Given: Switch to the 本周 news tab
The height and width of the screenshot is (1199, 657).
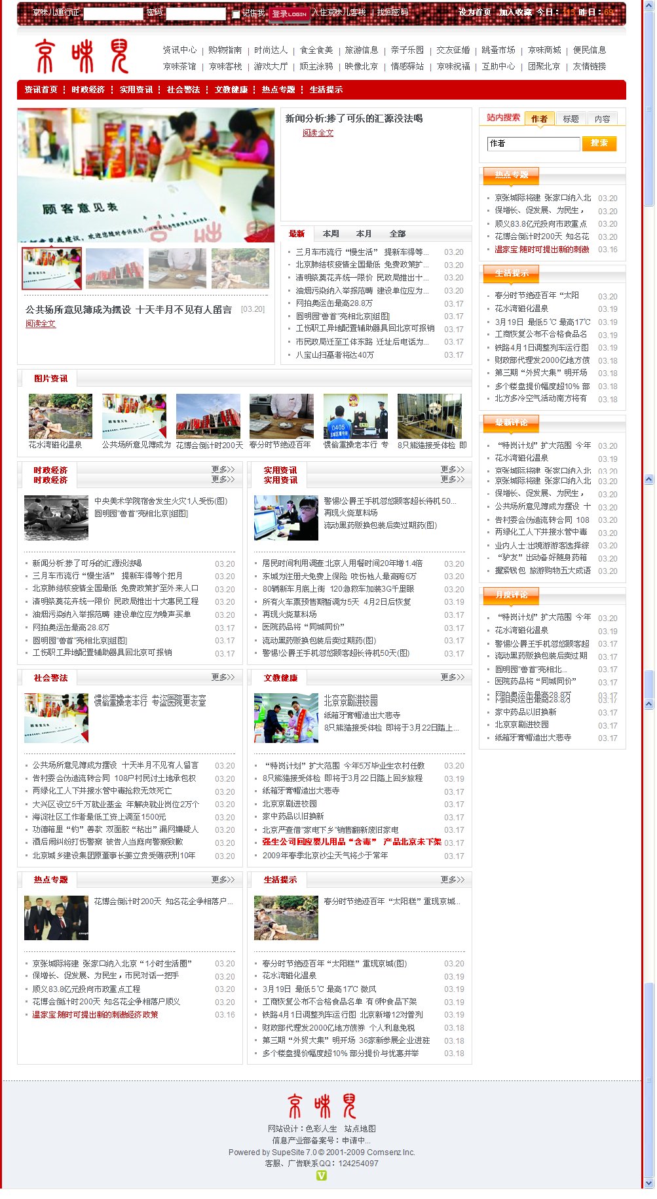Looking at the screenshot, I should pyautogui.click(x=331, y=234).
